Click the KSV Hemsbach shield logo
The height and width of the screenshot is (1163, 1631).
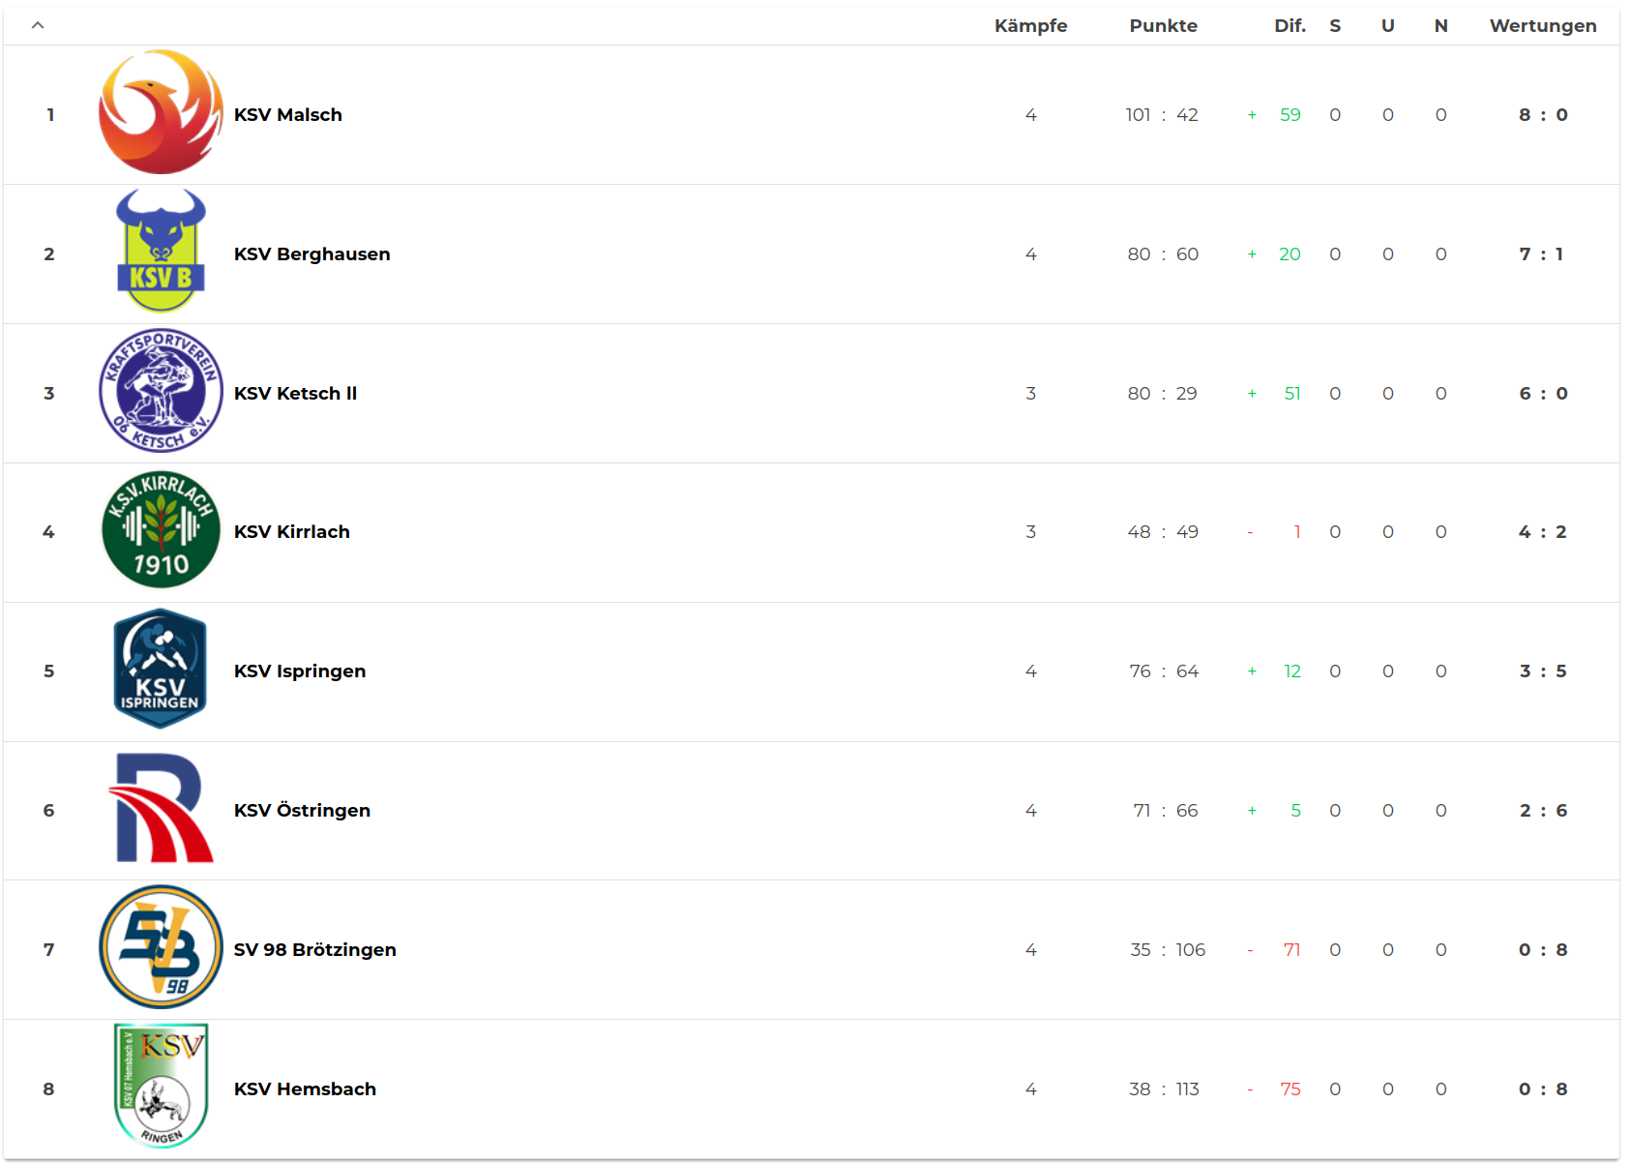click(161, 1087)
